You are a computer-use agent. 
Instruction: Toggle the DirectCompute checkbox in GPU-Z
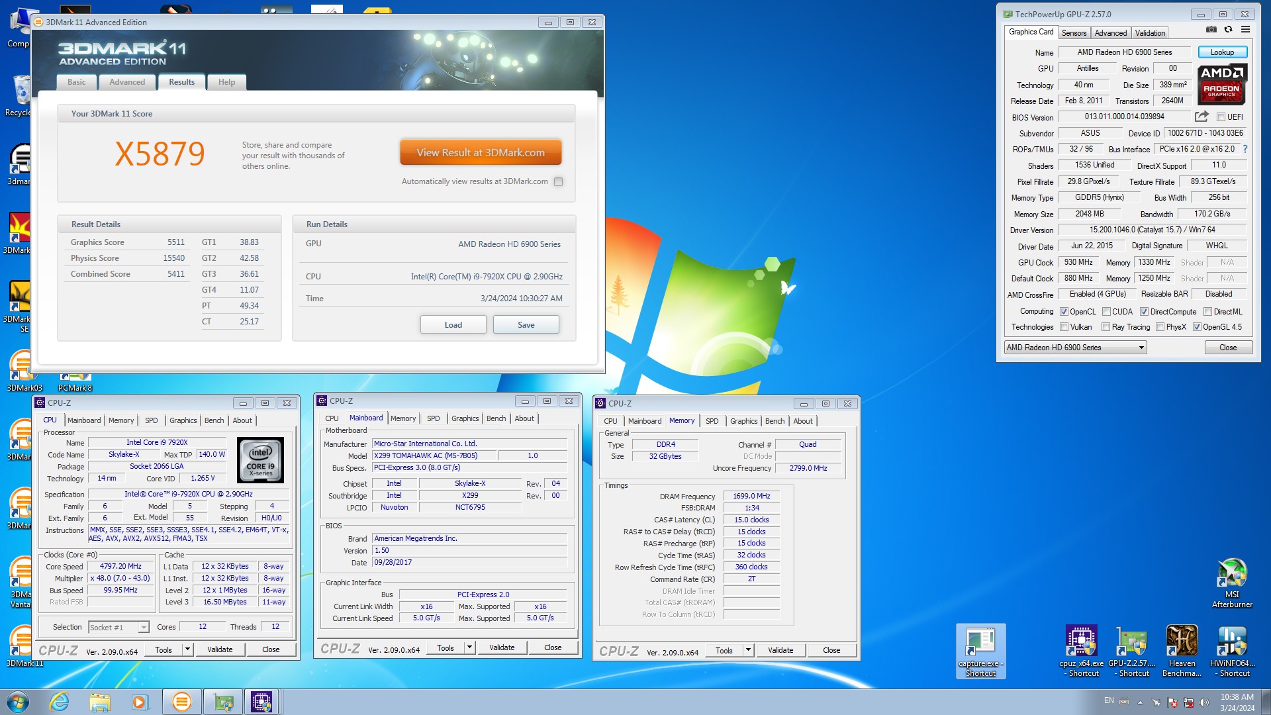pyautogui.click(x=1144, y=312)
